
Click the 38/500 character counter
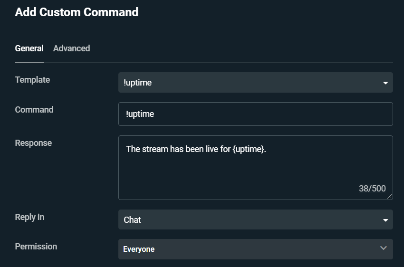point(372,189)
